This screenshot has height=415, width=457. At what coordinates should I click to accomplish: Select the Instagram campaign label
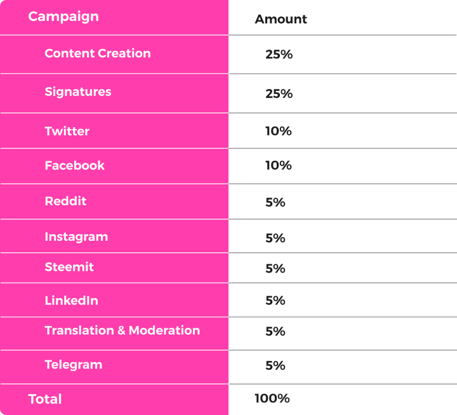(76, 237)
